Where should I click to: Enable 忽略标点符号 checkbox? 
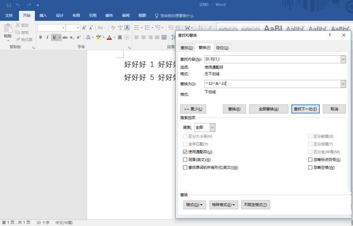click(310, 160)
